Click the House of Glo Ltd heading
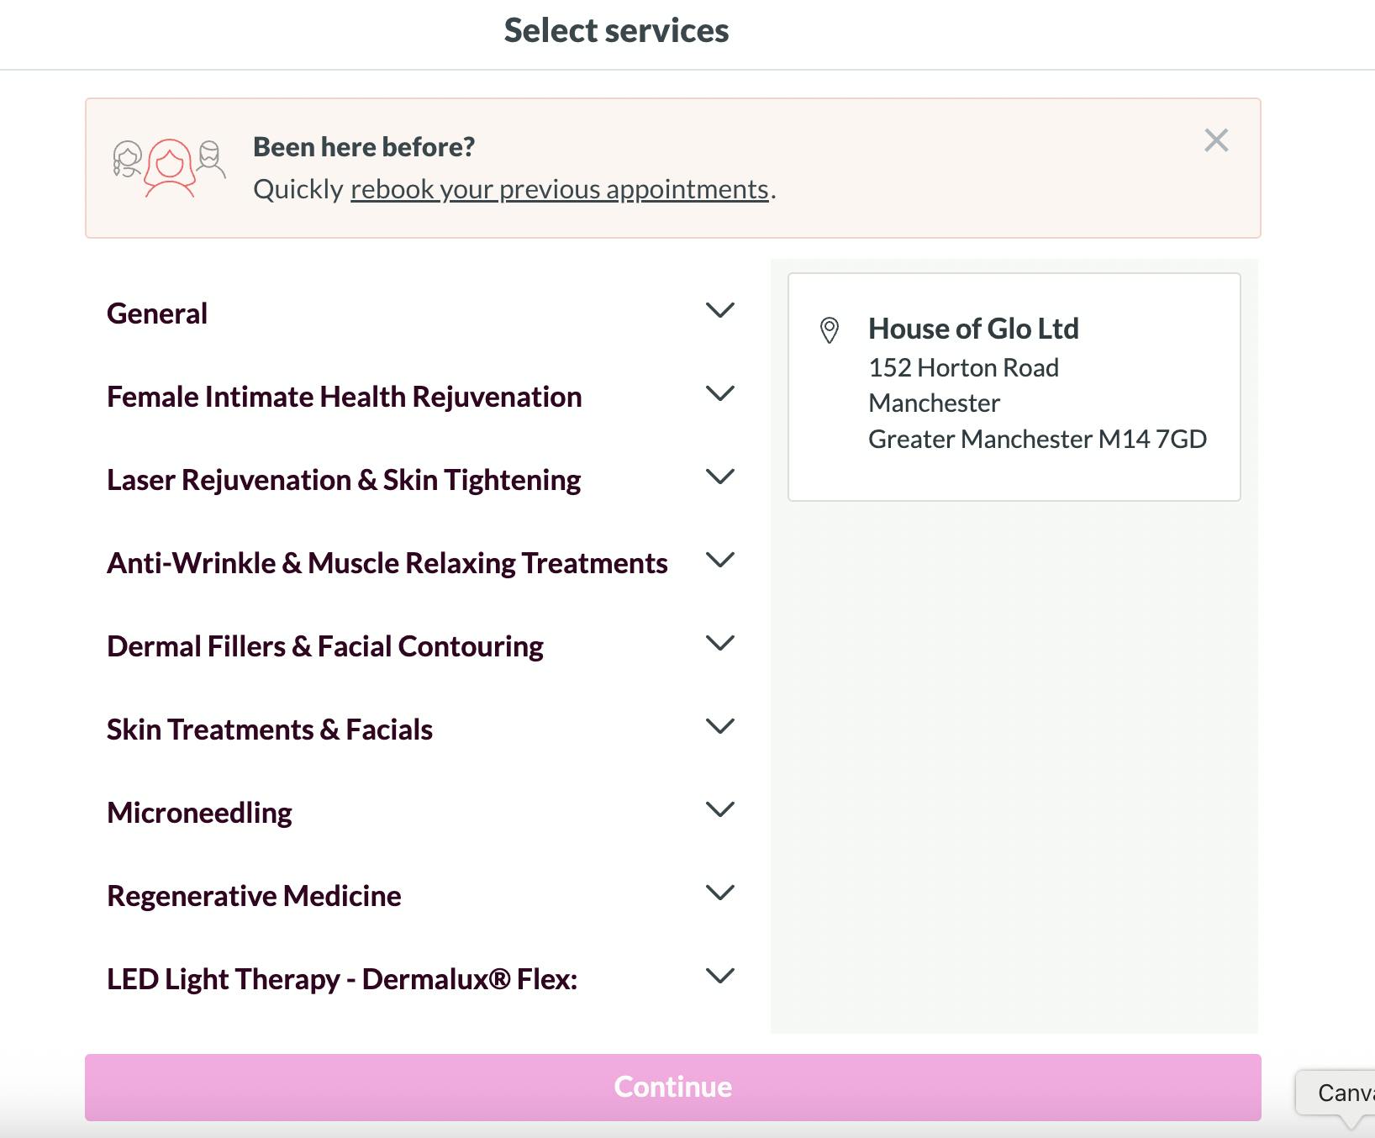Viewport: 1375px width, 1138px height. click(x=973, y=329)
